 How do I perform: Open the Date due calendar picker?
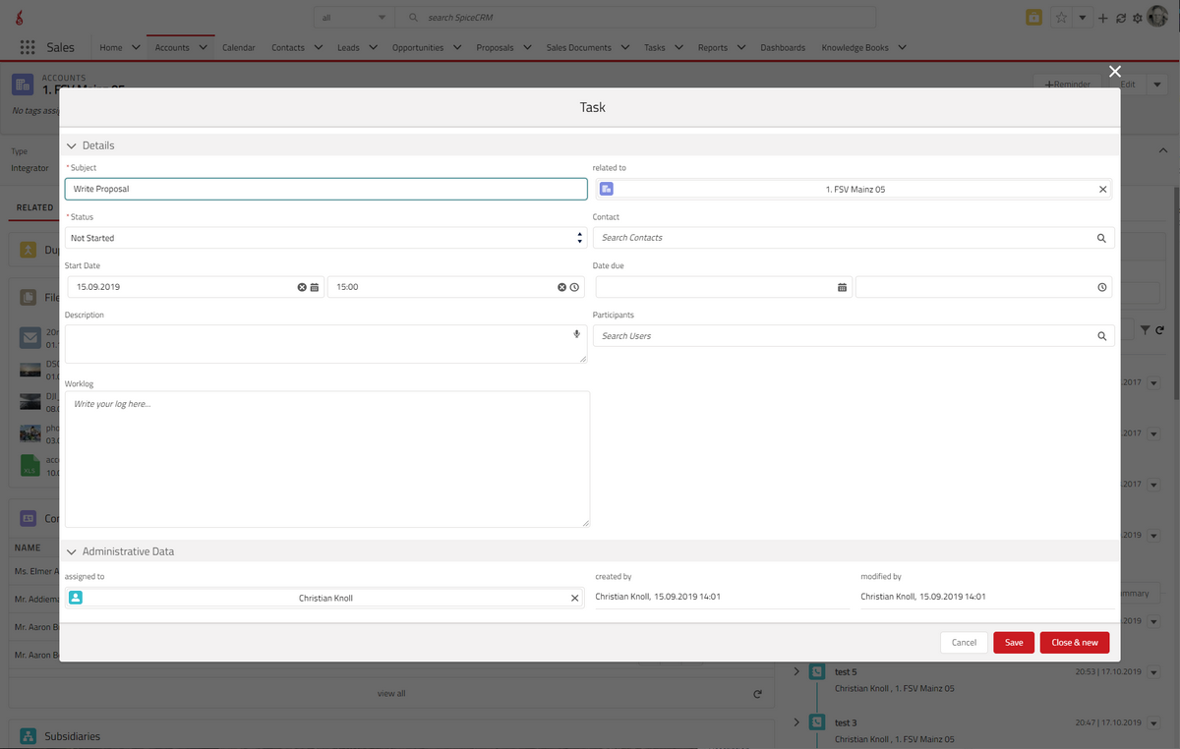click(x=843, y=287)
